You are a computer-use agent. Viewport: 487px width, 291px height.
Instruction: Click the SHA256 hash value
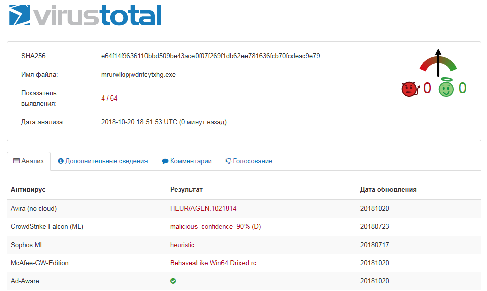pyautogui.click(x=210, y=56)
